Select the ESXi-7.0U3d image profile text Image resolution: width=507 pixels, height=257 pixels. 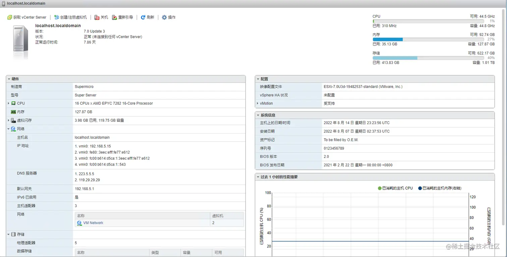363,87
